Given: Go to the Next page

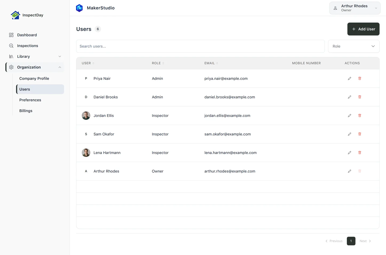Looking at the screenshot, I should 365,241.
